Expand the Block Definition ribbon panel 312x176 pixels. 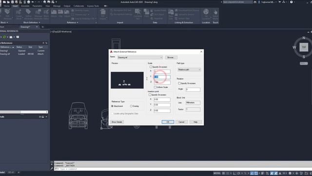[32, 22]
